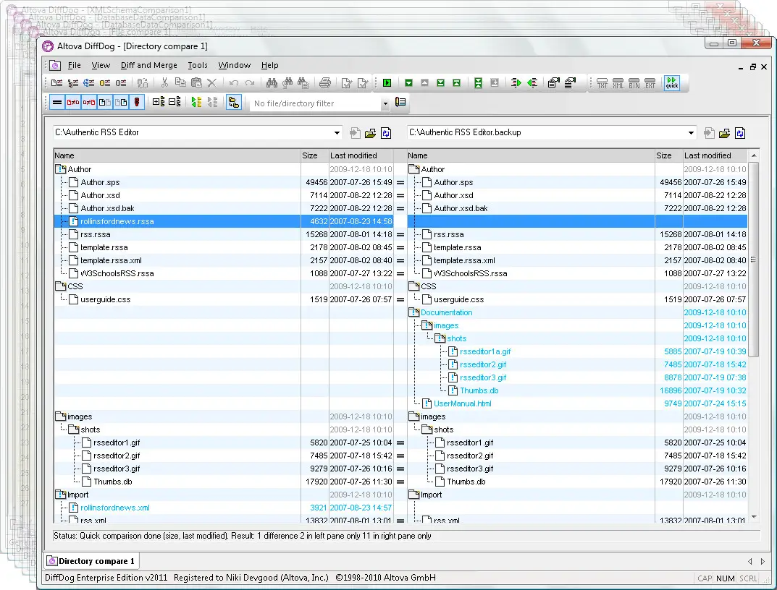Start comparison with the green play icon
Image resolution: width=777 pixels, height=590 pixels.
387,82
